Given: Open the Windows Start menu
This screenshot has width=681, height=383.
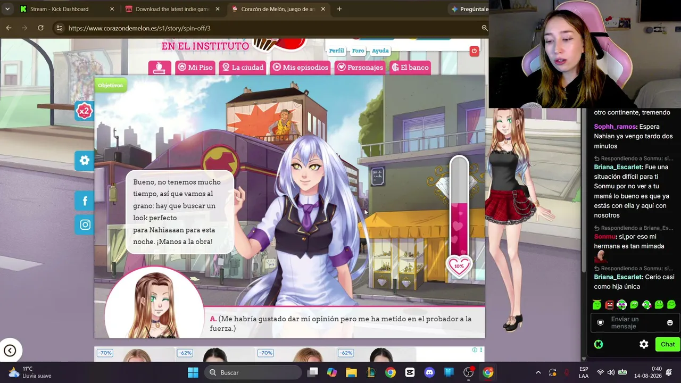Looking at the screenshot, I should click(x=193, y=372).
